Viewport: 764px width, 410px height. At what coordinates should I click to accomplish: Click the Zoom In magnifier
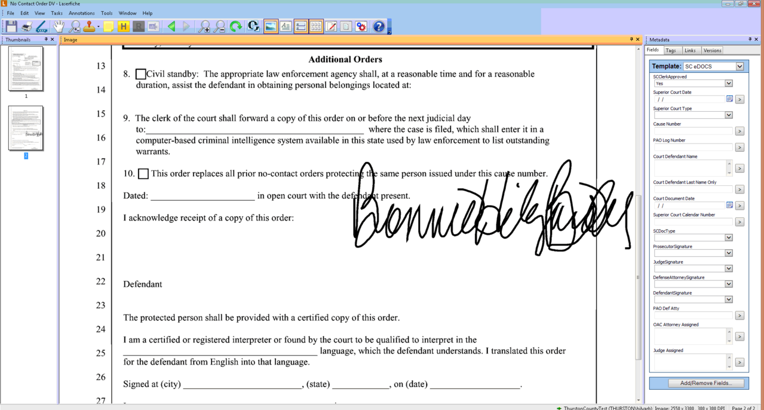click(x=204, y=26)
